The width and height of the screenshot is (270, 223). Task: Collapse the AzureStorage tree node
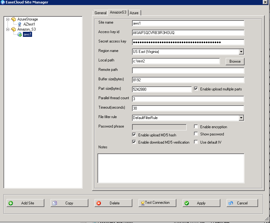point(8,19)
